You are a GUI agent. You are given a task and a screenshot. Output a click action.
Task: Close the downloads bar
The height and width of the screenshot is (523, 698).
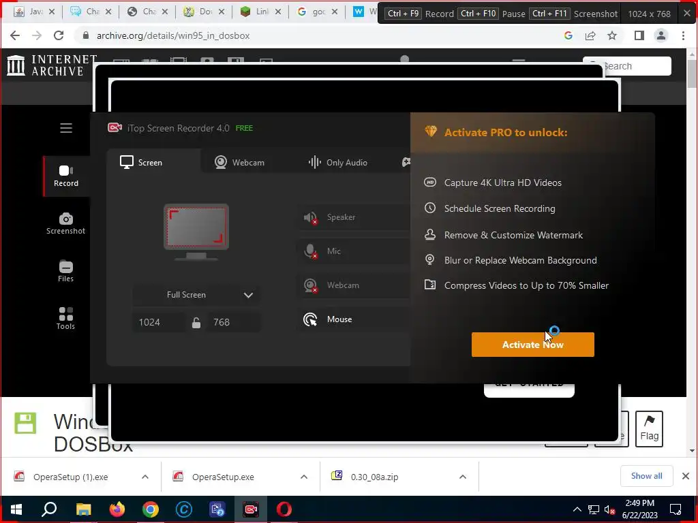point(686,476)
